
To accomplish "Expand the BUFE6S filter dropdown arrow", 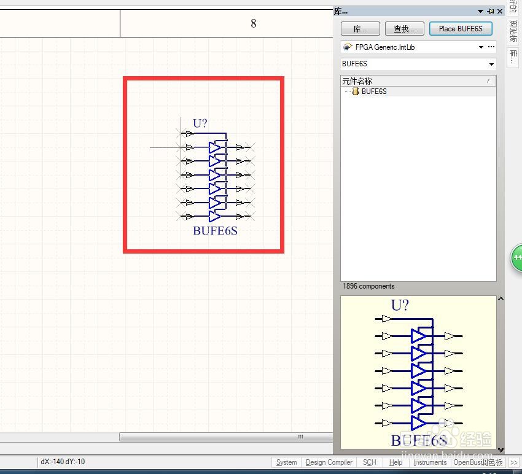I will [x=491, y=64].
